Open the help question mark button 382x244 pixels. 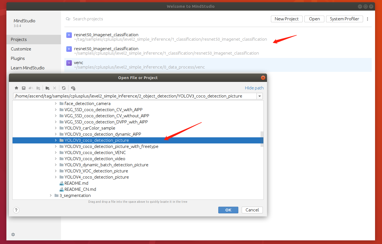(x=16, y=210)
